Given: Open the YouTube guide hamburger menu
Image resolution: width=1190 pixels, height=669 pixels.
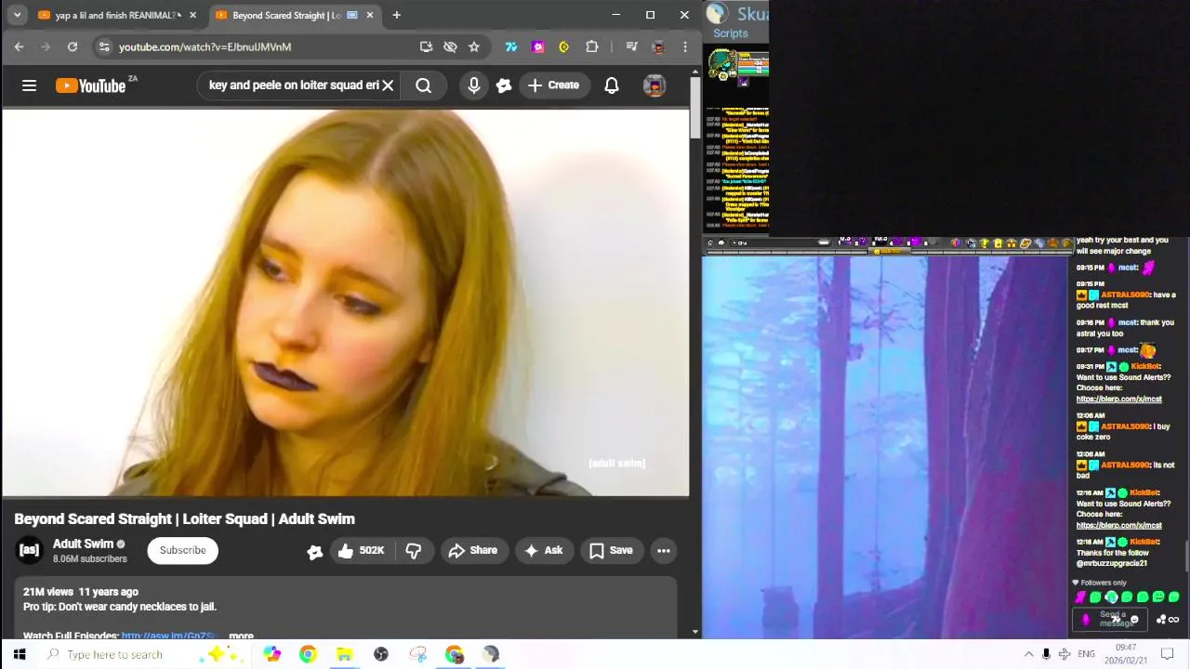Looking at the screenshot, I should coord(29,85).
